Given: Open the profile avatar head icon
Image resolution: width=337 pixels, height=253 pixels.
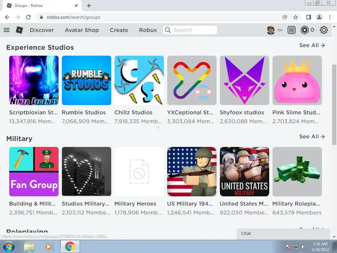Looking at the screenshot, I should click(x=271, y=30).
